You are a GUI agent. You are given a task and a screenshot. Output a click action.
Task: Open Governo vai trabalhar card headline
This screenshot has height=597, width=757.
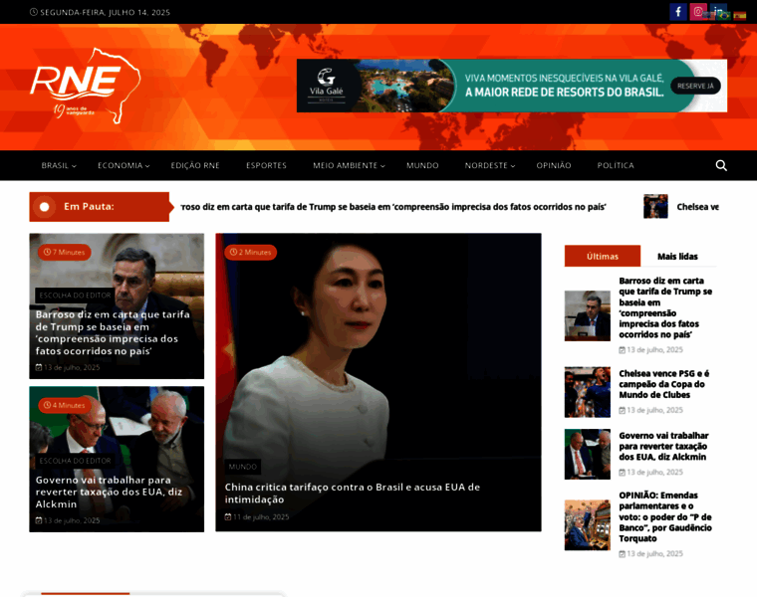point(109,492)
